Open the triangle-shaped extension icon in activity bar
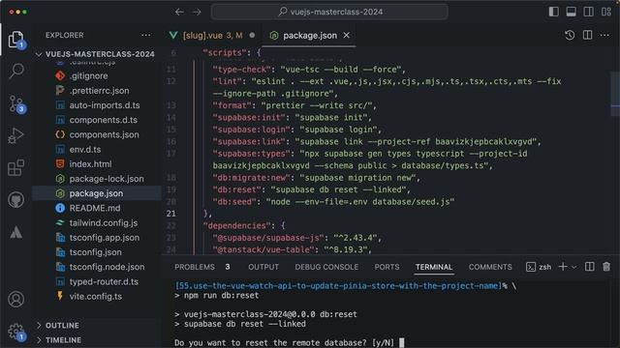620x348 pixels. tap(16, 232)
